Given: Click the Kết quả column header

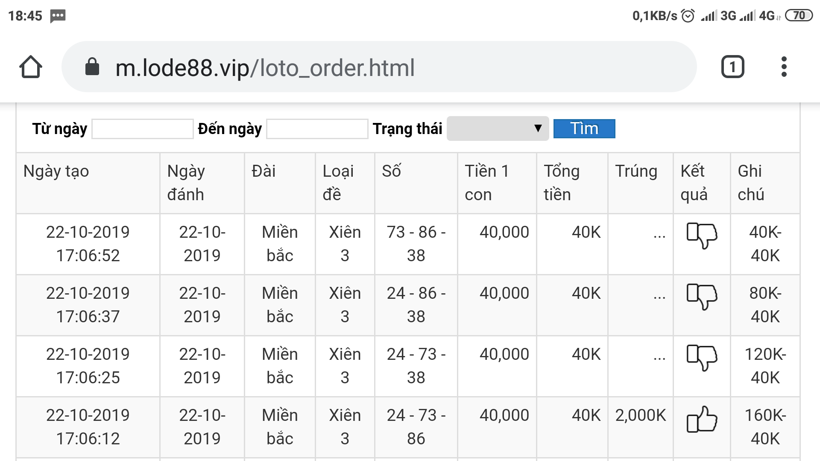Looking at the screenshot, I should 694,183.
